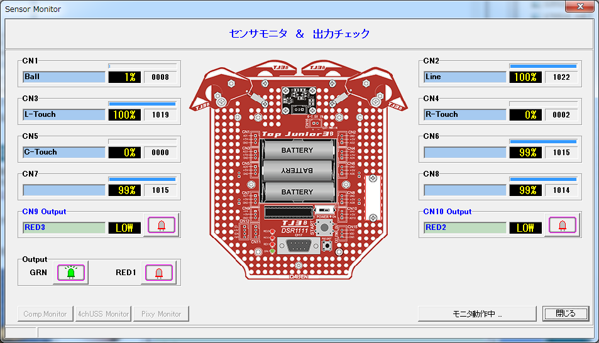The width and height of the screenshot is (599, 343).
Task: Click the CN7 raw value 1015
Action: [x=160, y=190]
